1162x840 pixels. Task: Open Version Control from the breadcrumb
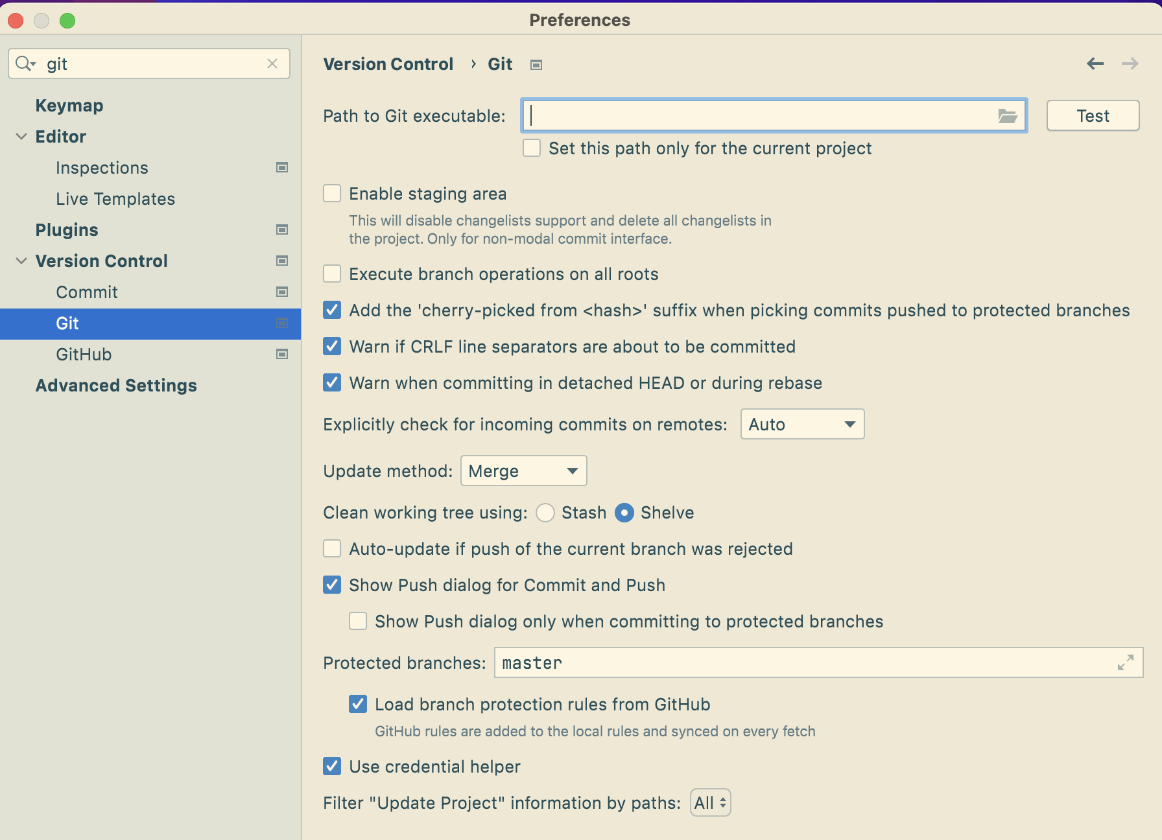click(x=388, y=64)
